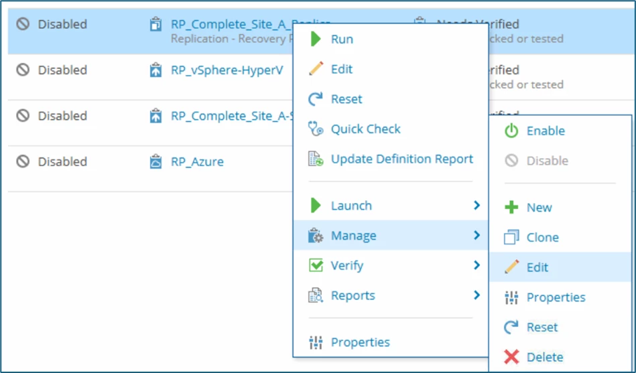
Task: Select Properties at bottom of main menu
Action: 360,342
